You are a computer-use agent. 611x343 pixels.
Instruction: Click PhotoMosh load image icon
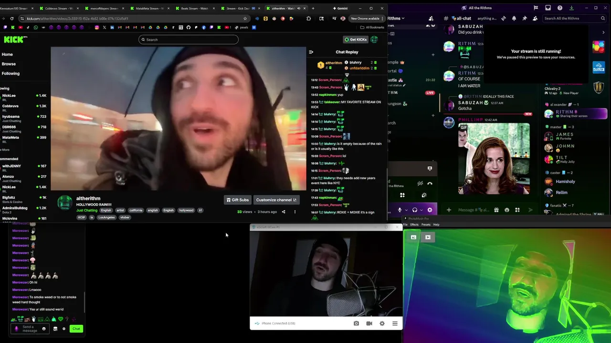tap(413, 237)
